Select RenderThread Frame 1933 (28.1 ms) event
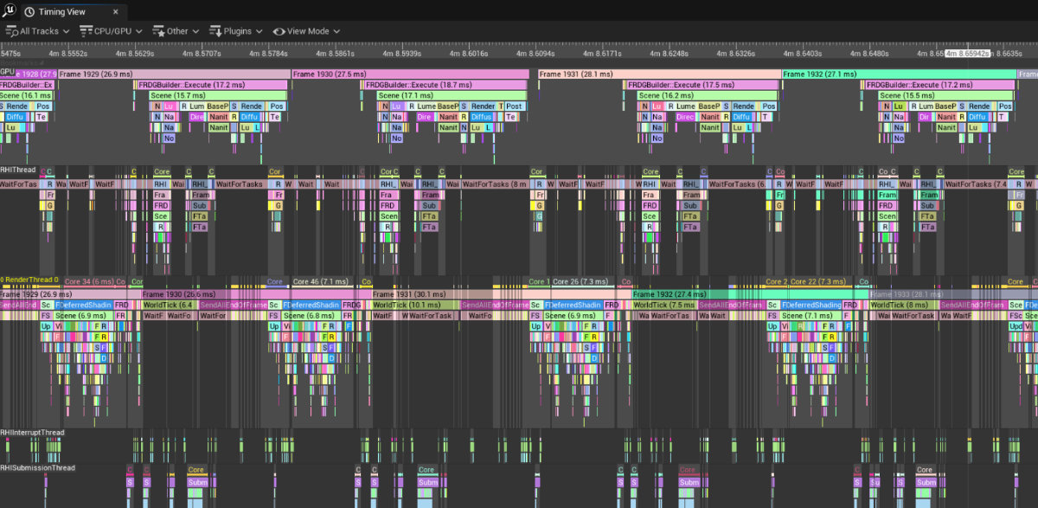1038x508 pixels. [x=953, y=294]
